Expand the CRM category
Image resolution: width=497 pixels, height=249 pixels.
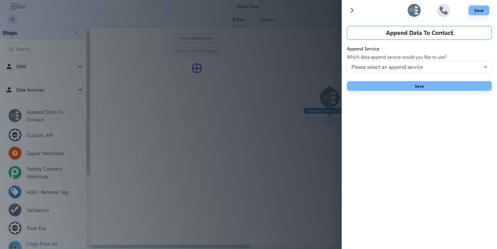pyautogui.click(x=80, y=67)
